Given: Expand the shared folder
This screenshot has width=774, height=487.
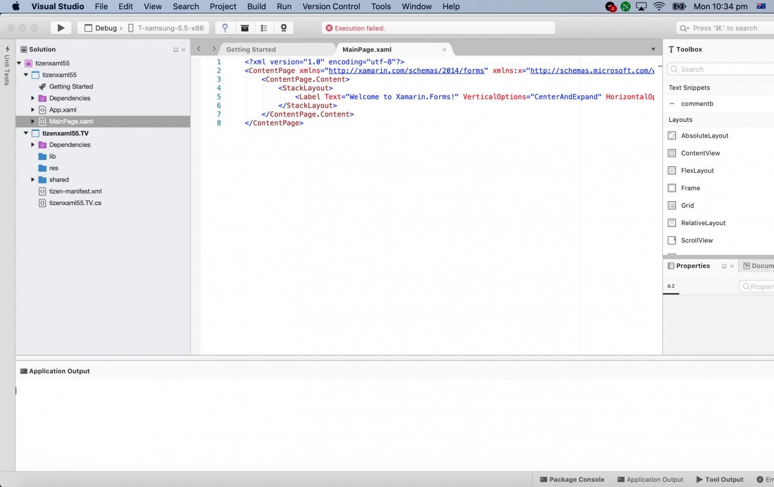Looking at the screenshot, I should [33, 180].
